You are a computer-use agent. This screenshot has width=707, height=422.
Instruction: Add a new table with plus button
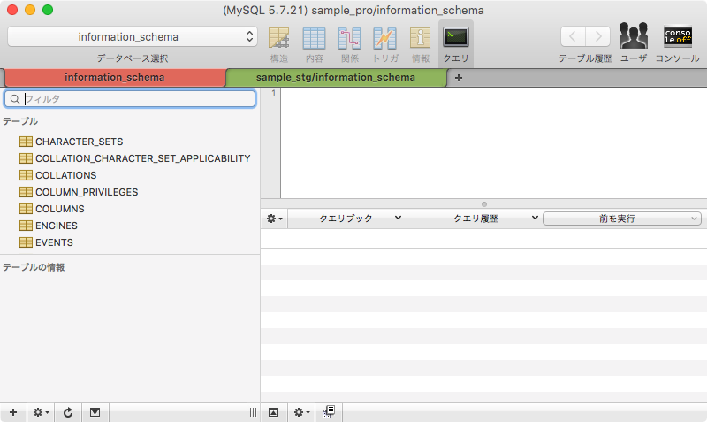pyautogui.click(x=13, y=412)
